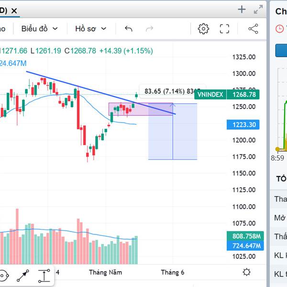This screenshot has height=287, width=287.
Task: Select the arrow line drawing tool
Action: coord(23,276)
